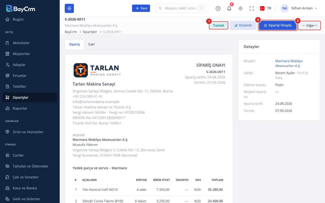Open Marmara Mobilya Aksesuarları customer link in Detaylar
The height and width of the screenshot is (203, 325).
coord(289,63)
